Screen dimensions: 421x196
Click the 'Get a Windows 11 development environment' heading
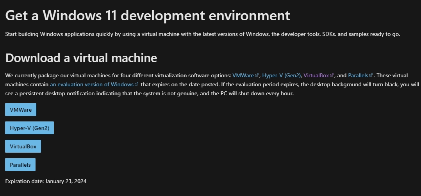click(148, 16)
